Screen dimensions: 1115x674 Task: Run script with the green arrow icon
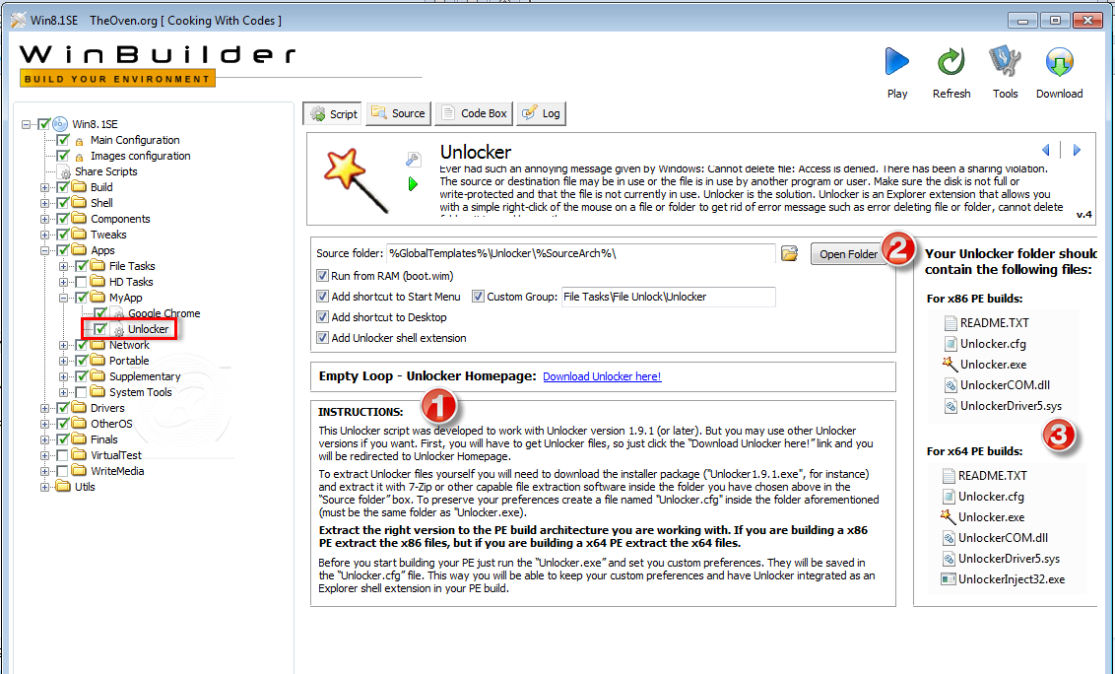(x=413, y=184)
